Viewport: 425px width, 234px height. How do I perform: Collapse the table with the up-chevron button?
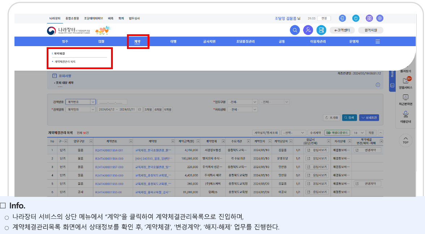point(381,133)
